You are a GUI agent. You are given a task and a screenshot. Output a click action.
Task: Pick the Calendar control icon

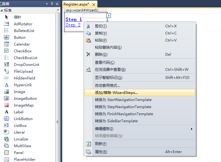pyautogui.click(x=6, y=44)
